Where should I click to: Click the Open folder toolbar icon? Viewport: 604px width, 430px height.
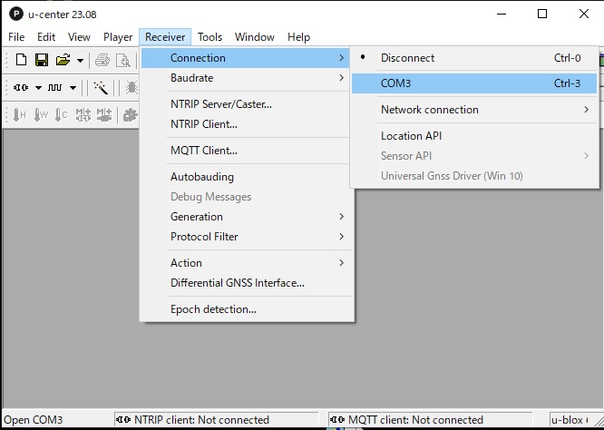[x=63, y=60]
